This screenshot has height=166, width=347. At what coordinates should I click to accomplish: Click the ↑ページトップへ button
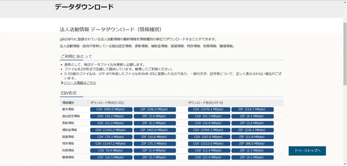pyautogui.click(x=307, y=151)
